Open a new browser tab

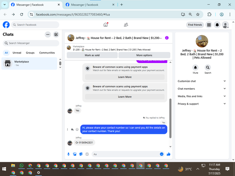click(x=122, y=5)
